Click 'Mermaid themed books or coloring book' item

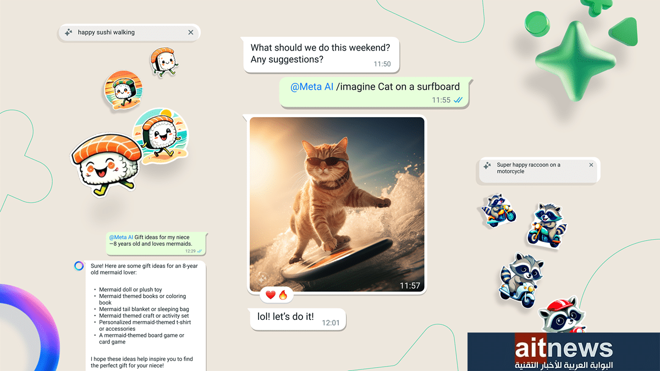point(142,300)
